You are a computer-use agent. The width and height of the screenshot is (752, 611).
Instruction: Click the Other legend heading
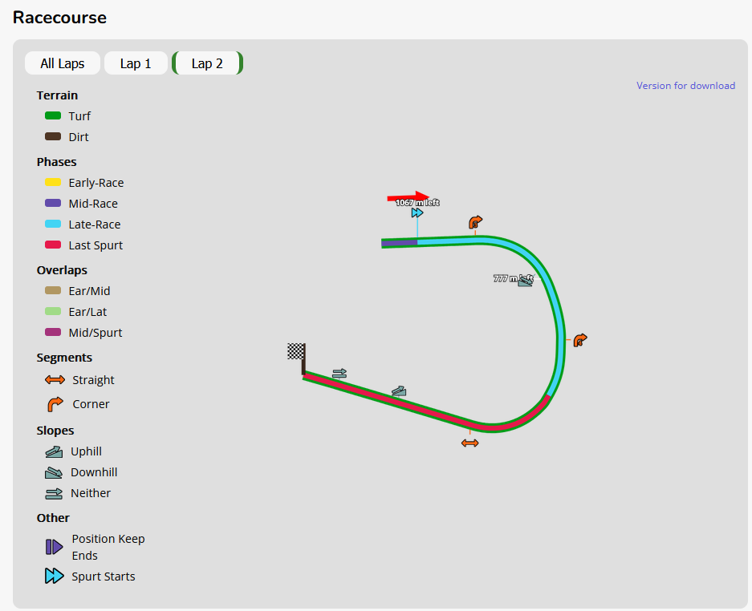click(53, 518)
